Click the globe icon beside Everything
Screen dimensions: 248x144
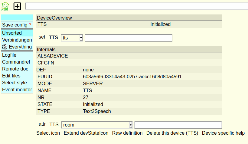coord(5,47)
